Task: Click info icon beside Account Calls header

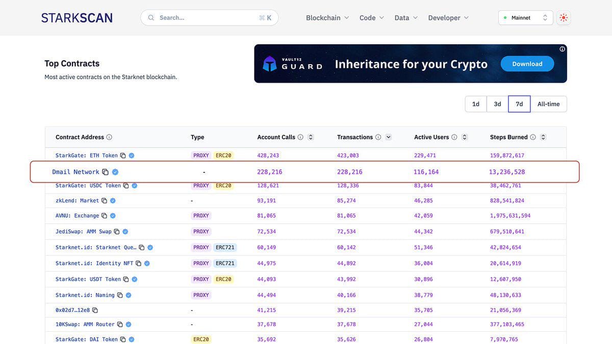Action: [300, 137]
